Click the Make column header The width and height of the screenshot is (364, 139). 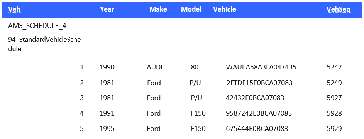[158, 9]
